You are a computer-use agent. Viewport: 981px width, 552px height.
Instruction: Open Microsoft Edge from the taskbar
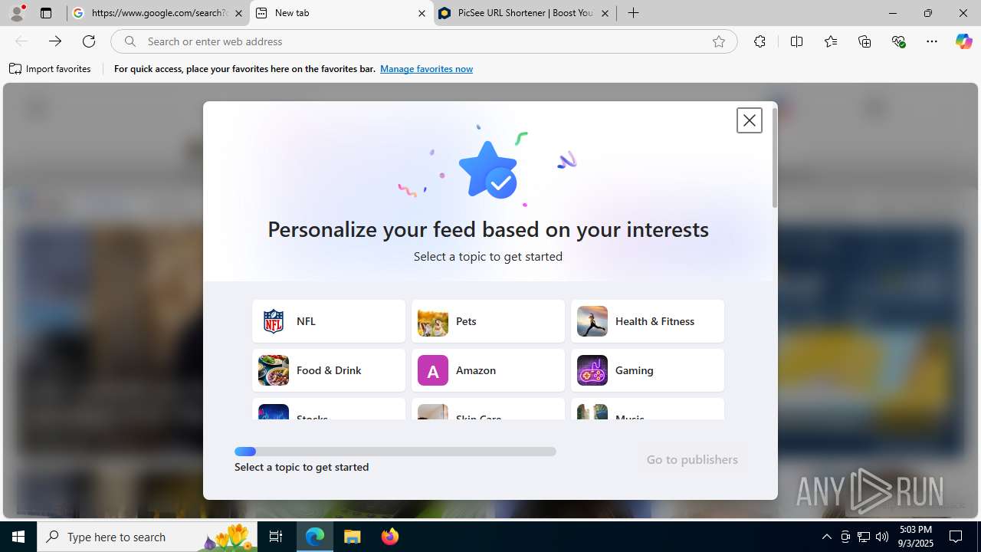(315, 537)
